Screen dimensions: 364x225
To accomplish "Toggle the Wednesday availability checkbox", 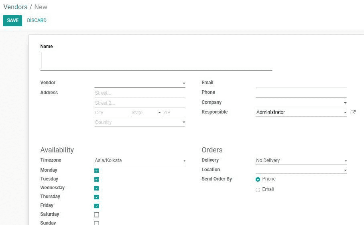I will (x=97, y=189).
